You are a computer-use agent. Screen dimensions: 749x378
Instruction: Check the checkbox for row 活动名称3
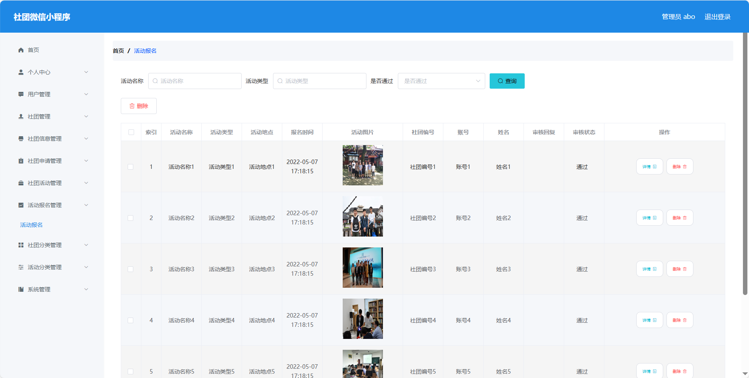pyautogui.click(x=130, y=269)
